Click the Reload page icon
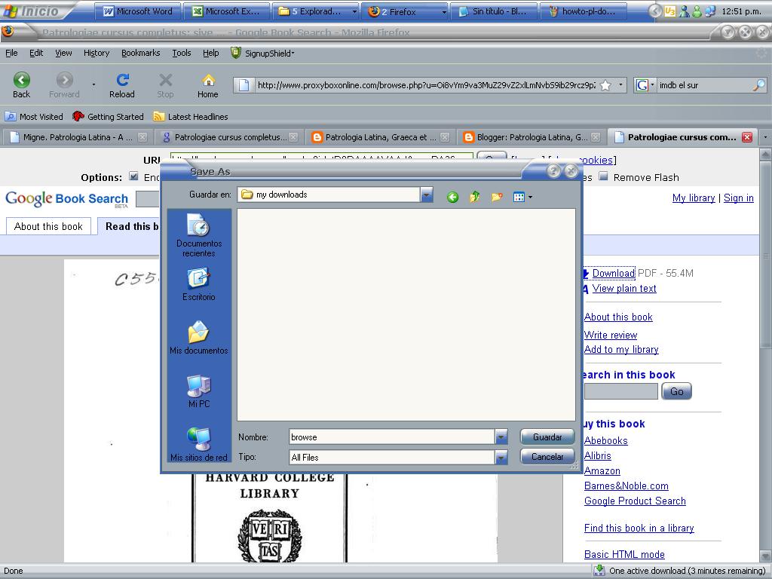Screen dimensions: 772x579 (122, 80)
